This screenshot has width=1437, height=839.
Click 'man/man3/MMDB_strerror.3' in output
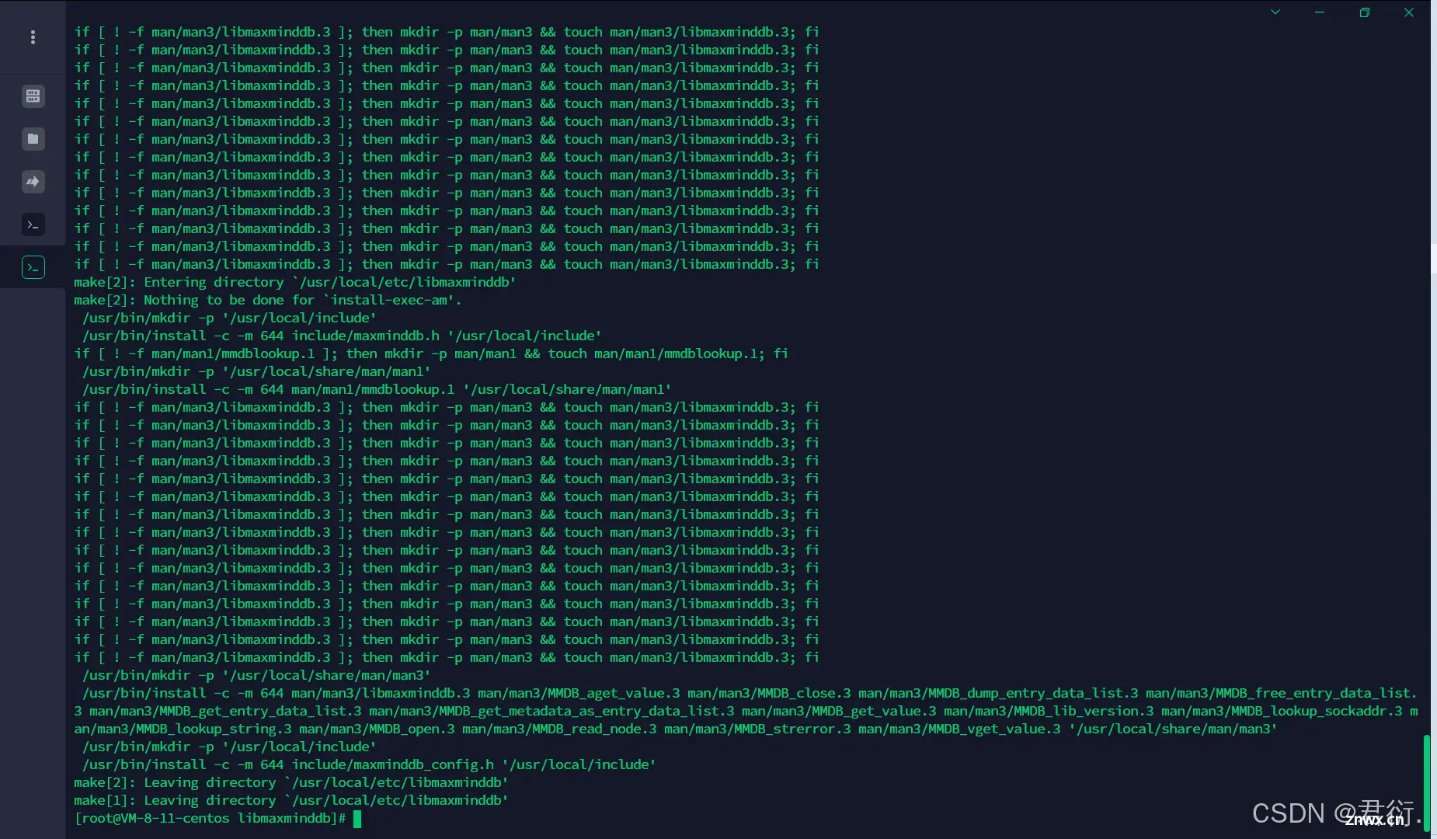point(757,729)
